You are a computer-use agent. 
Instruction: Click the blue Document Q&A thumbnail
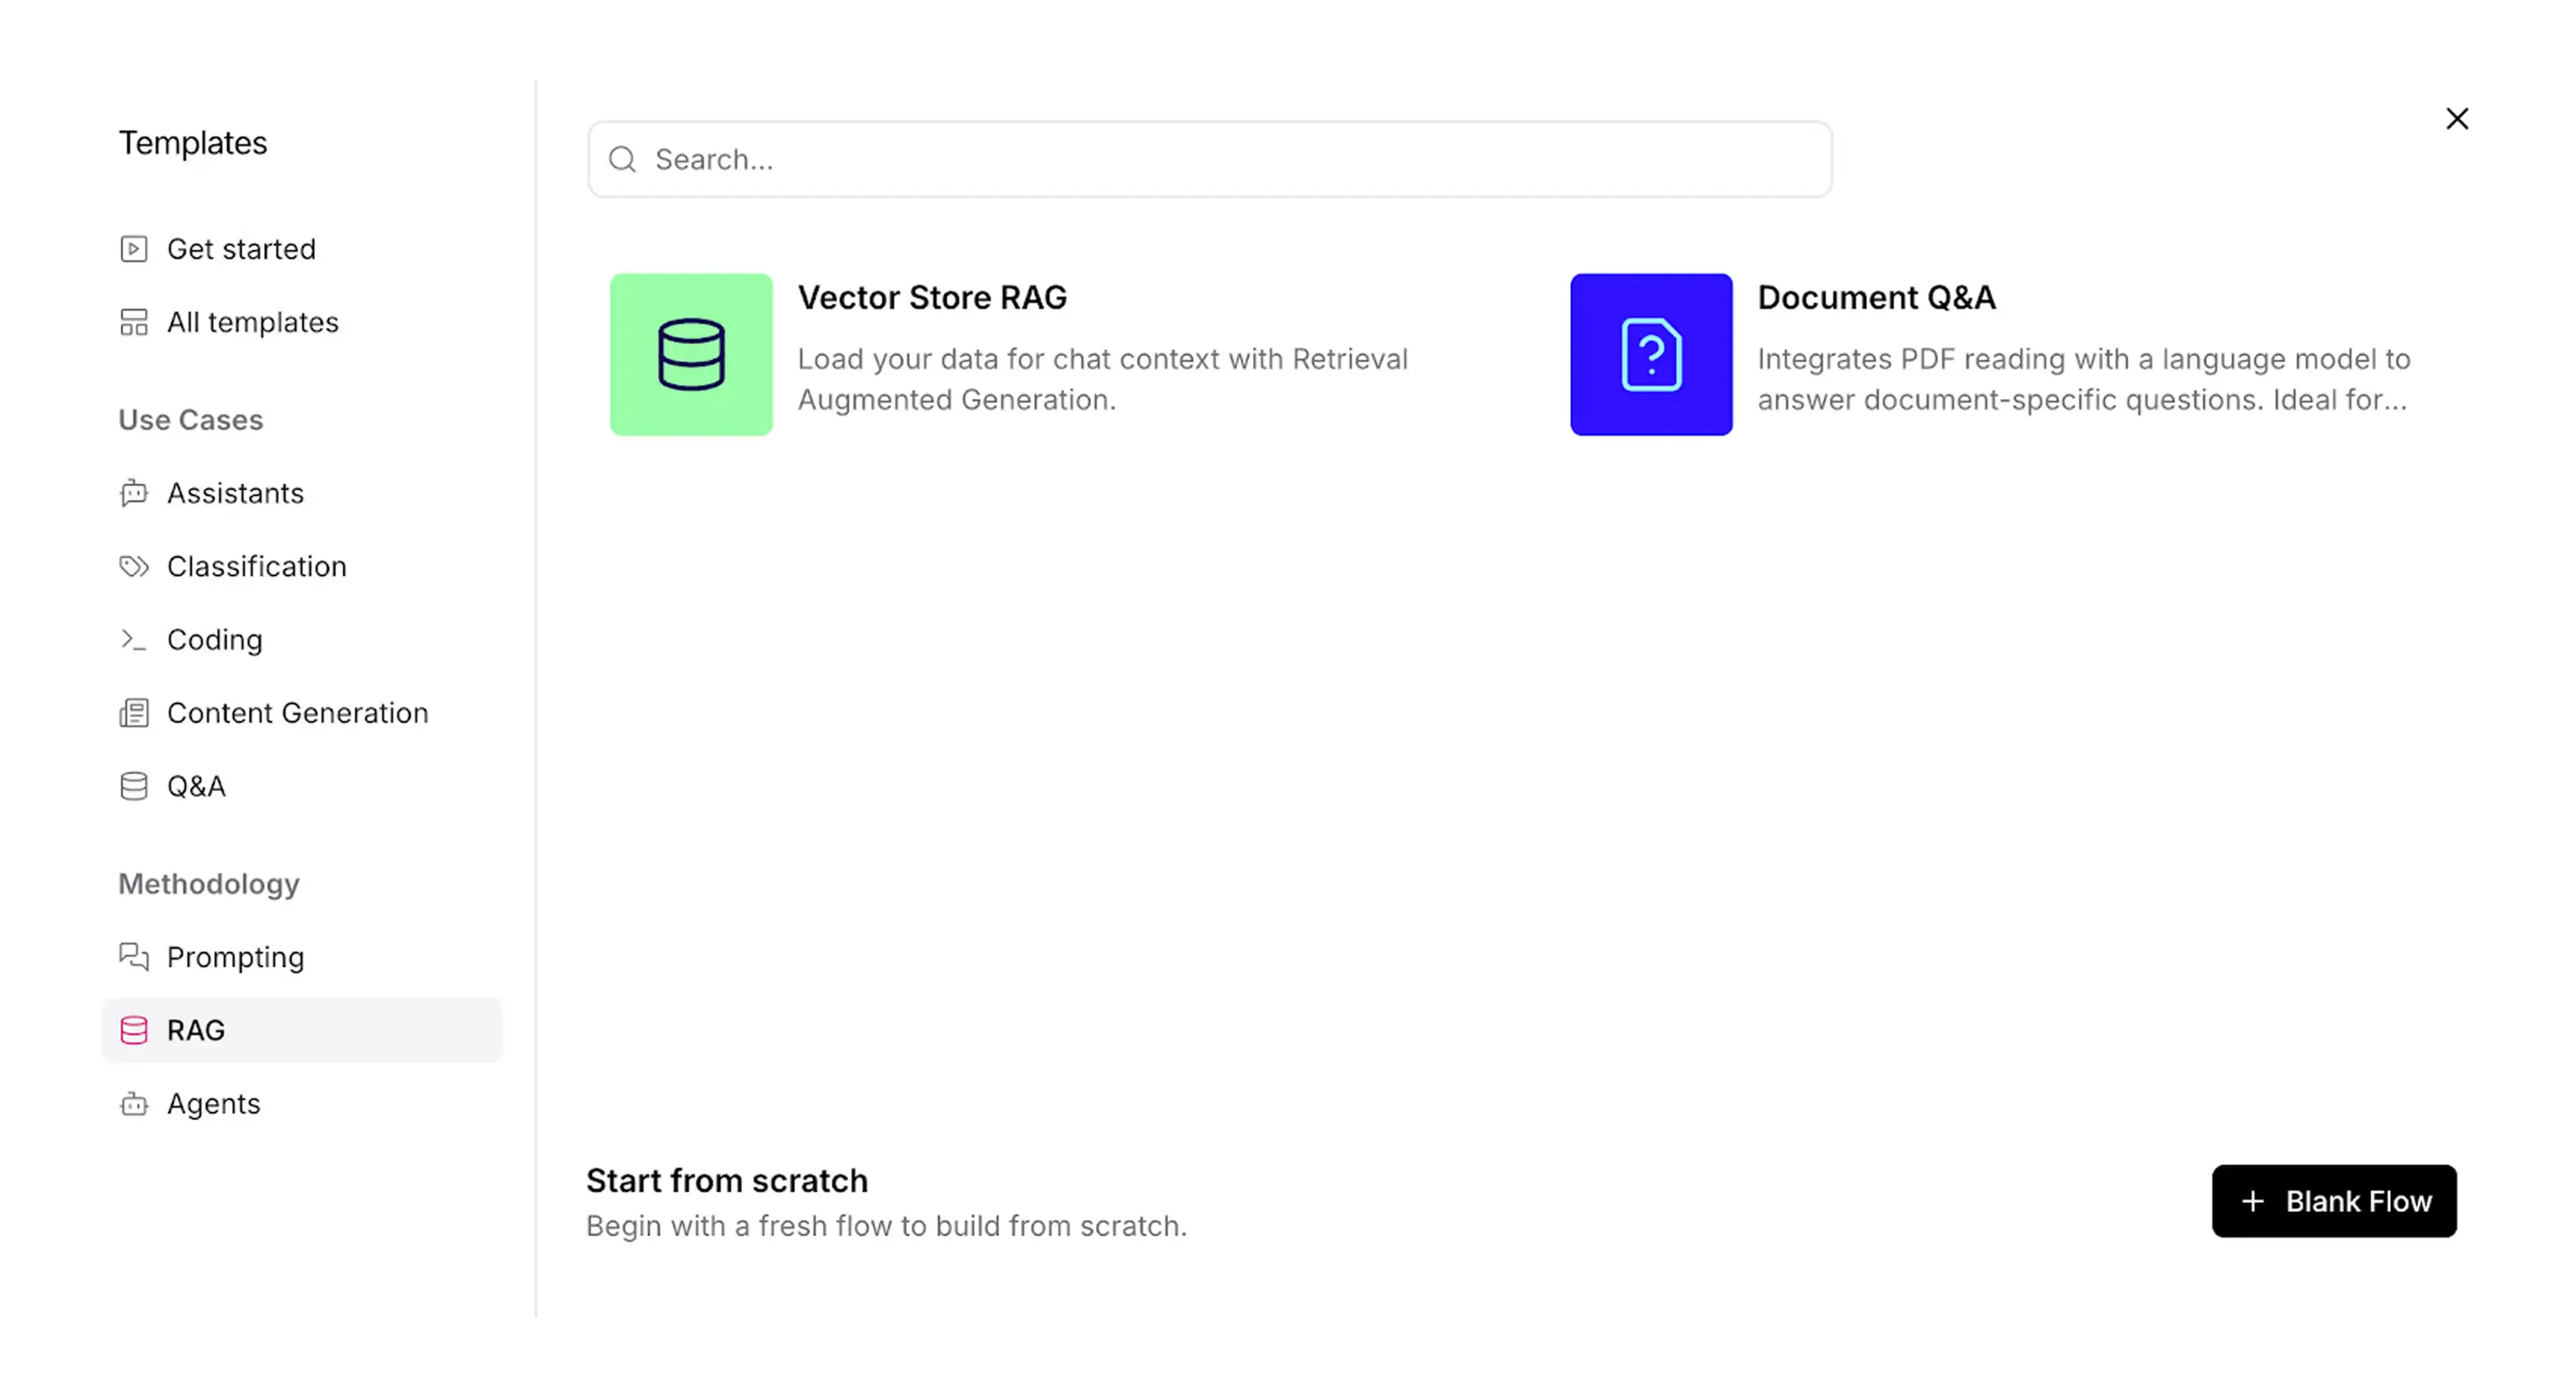1650,354
